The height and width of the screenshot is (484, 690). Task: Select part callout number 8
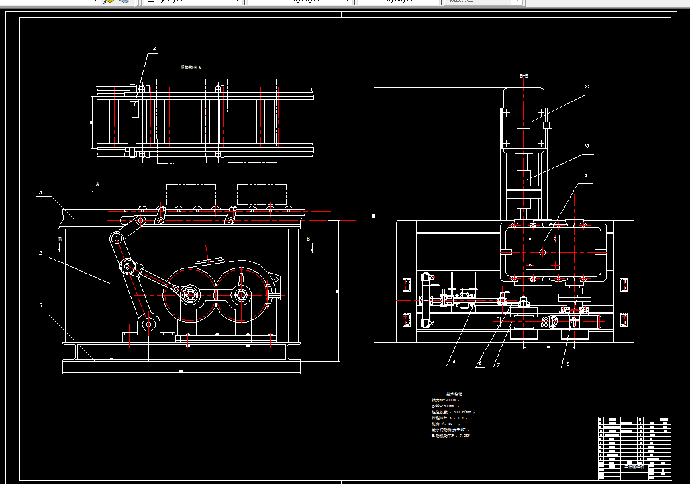pos(568,364)
